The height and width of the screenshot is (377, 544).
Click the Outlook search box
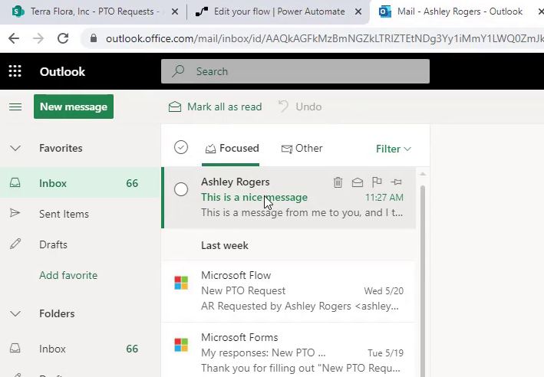[x=295, y=71]
